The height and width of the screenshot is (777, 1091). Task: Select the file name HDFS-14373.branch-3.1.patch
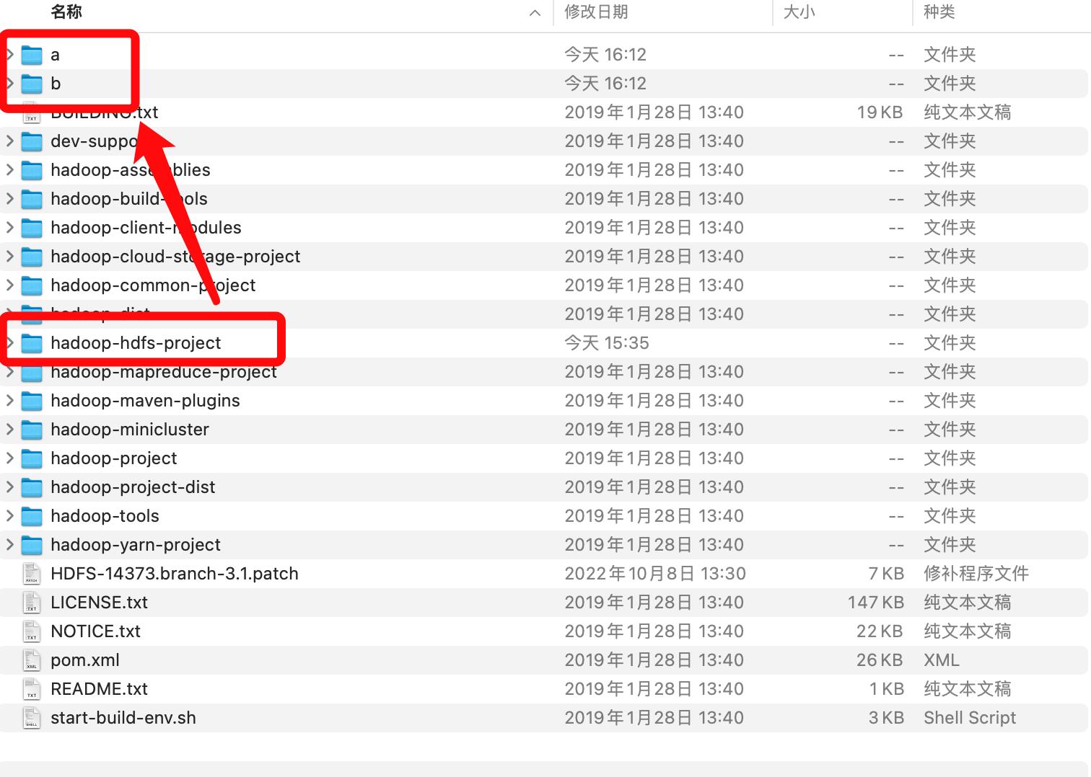tap(175, 574)
